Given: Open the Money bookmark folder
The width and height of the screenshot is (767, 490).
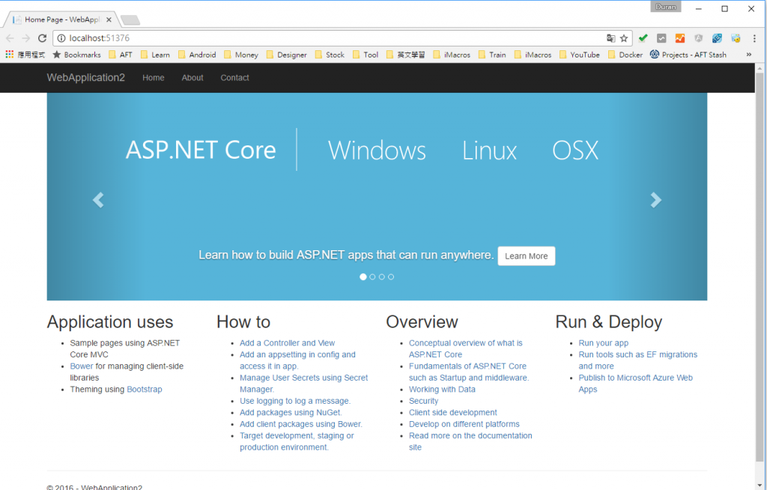Looking at the screenshot, I should point(241,55).
